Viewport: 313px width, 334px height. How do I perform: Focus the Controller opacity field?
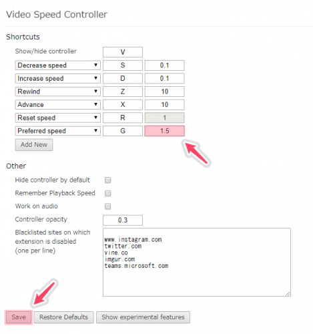[123, 220]
